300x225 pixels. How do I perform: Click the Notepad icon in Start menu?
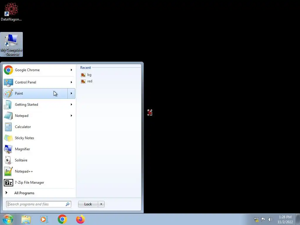tap(8, 116)
